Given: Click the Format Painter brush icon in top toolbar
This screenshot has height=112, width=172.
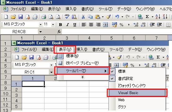Looking at the screenshot, I should (x=108, y=17).
